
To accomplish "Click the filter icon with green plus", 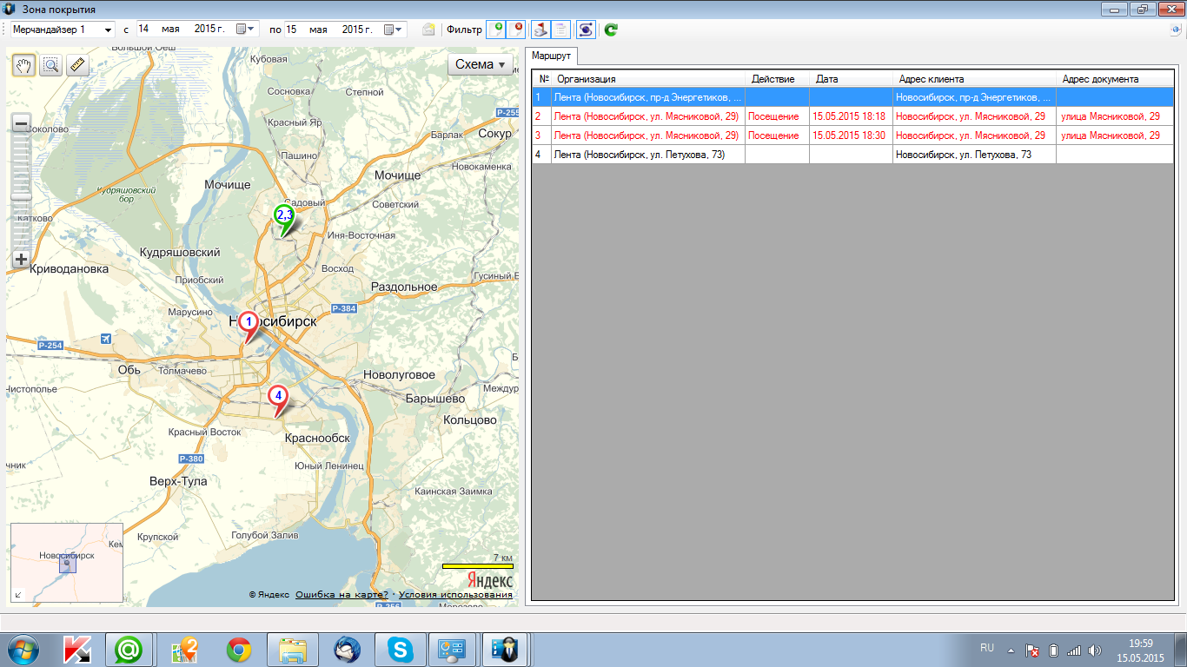I will pyautogui.click(x=496, y=30).
